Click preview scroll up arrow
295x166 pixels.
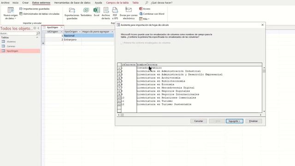tap(264, 68)
